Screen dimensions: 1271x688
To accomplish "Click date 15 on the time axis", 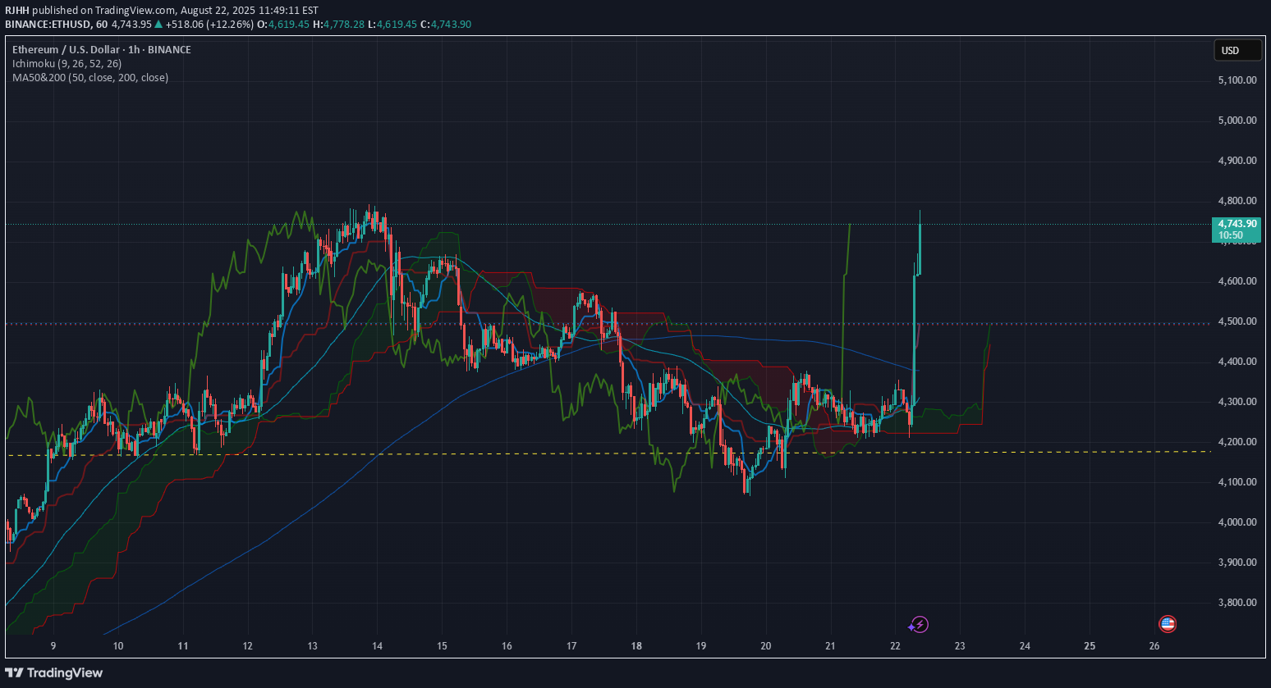I will coord(442,646).
